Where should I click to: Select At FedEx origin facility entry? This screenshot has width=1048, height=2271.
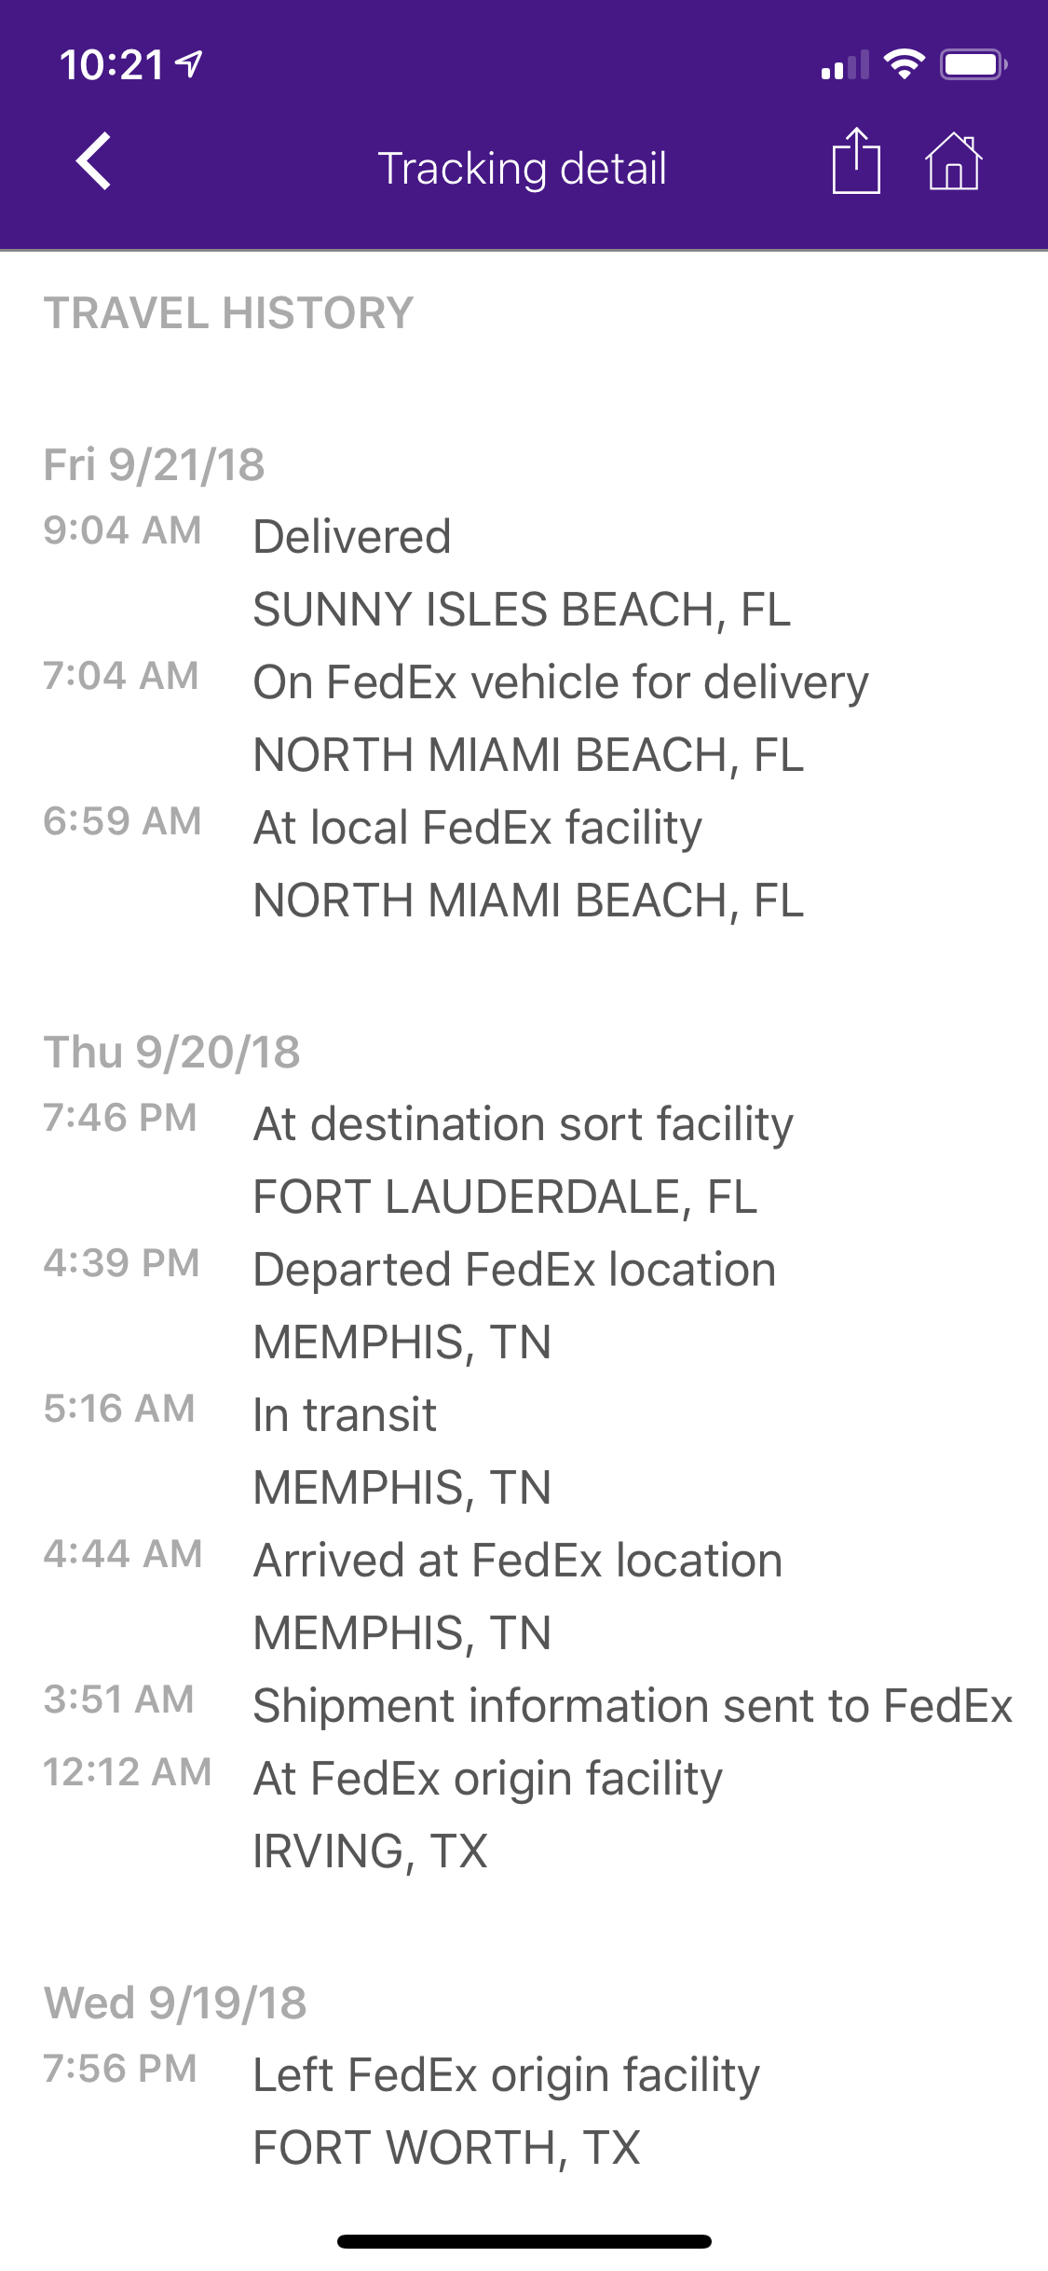coord(524,1814)
